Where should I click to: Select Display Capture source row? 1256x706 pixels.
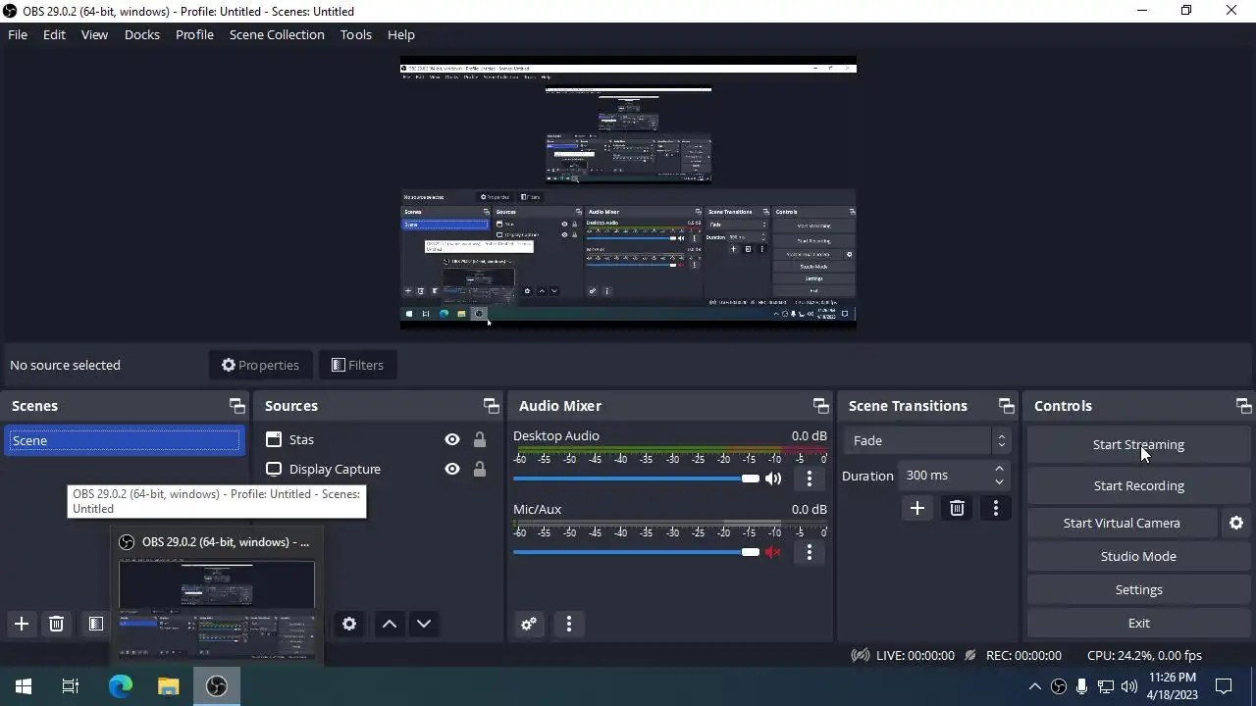pos(377,469)
